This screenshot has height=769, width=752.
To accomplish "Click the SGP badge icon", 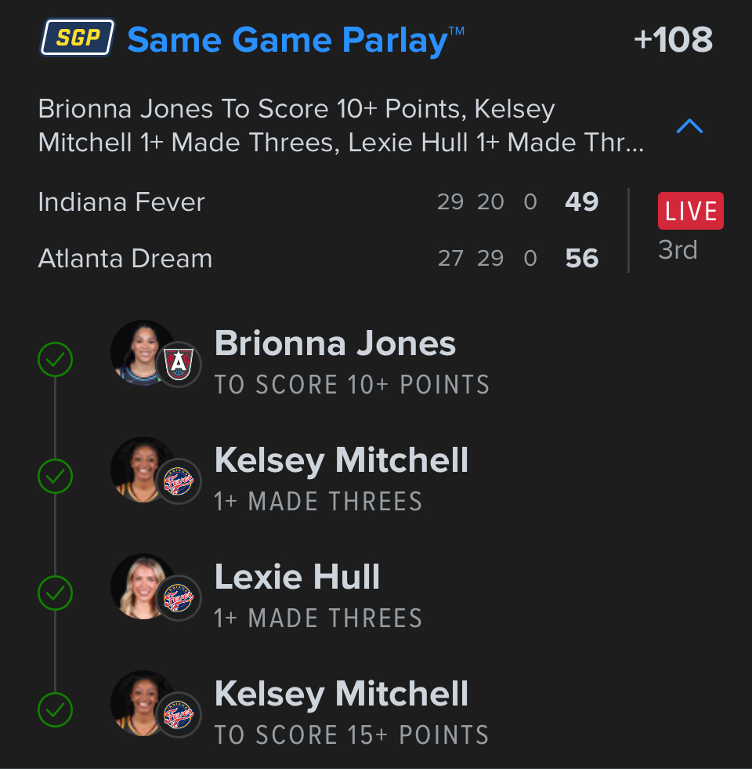I will (78, 38).
